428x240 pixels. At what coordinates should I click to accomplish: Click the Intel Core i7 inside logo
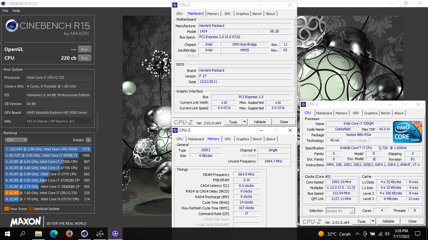click(x=407, y=132)
